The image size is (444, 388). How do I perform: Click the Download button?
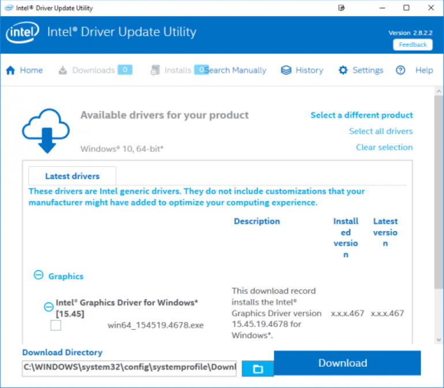[347, 363]
